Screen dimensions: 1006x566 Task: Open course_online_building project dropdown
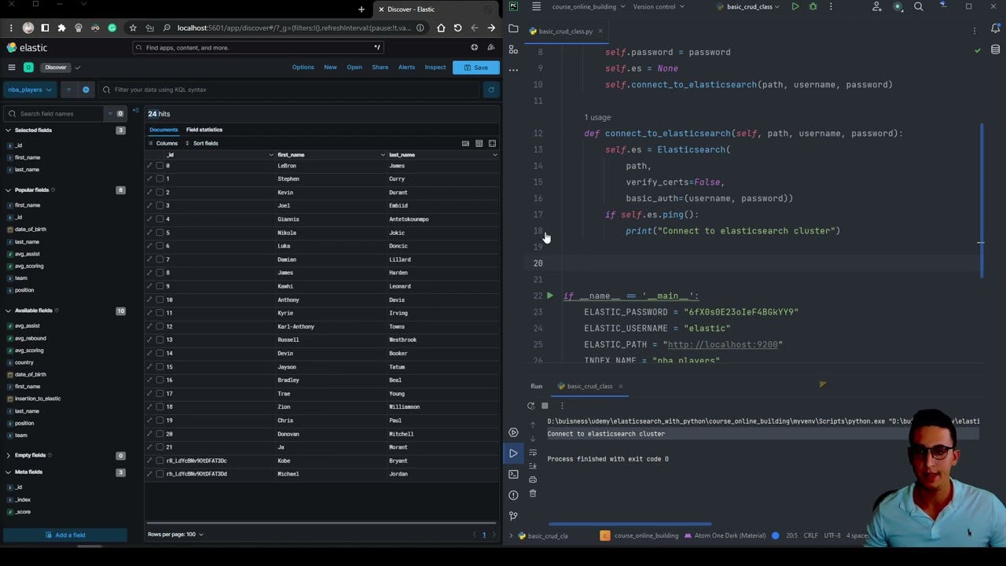(589, 7)
